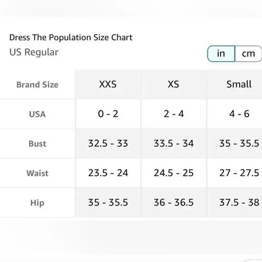Click the Bust row label
Screen dimensions: 262x262
click(37, 144)
